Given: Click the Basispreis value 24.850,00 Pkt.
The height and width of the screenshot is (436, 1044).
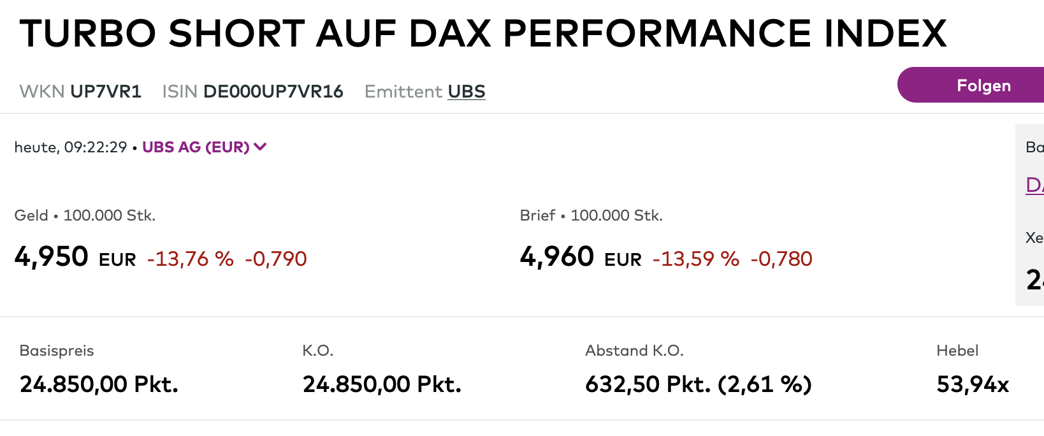Looking at the screenshot, I should (99, 384).
